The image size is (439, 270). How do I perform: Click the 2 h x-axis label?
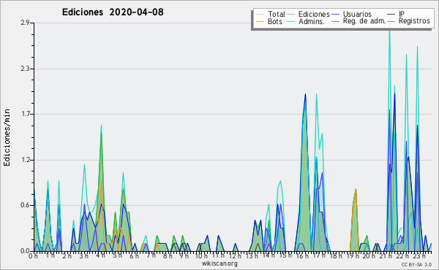coord(67,256)
